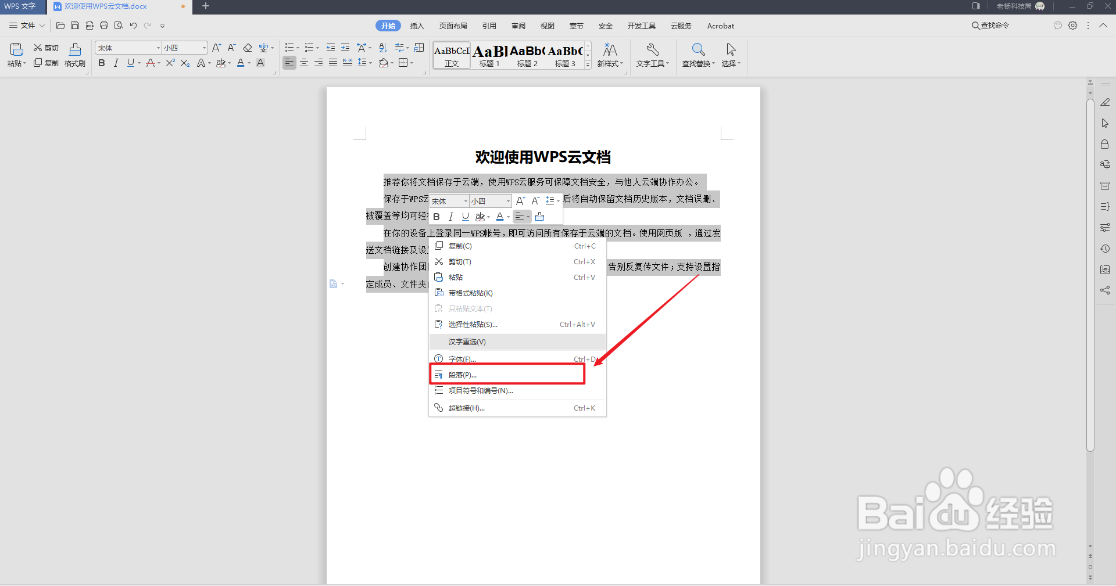Expand bullet list style dropdown arrow
Screen dimensions: 1116x586
pyautogui.click(x=298, y=48)
